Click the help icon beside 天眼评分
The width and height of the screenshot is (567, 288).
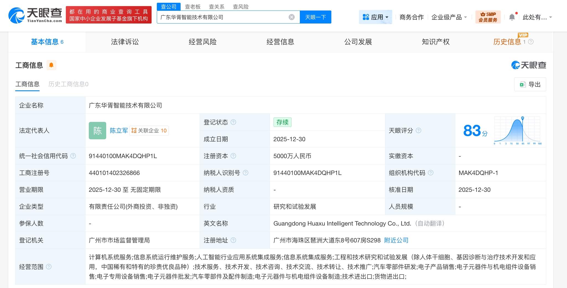tap(418, 131)
